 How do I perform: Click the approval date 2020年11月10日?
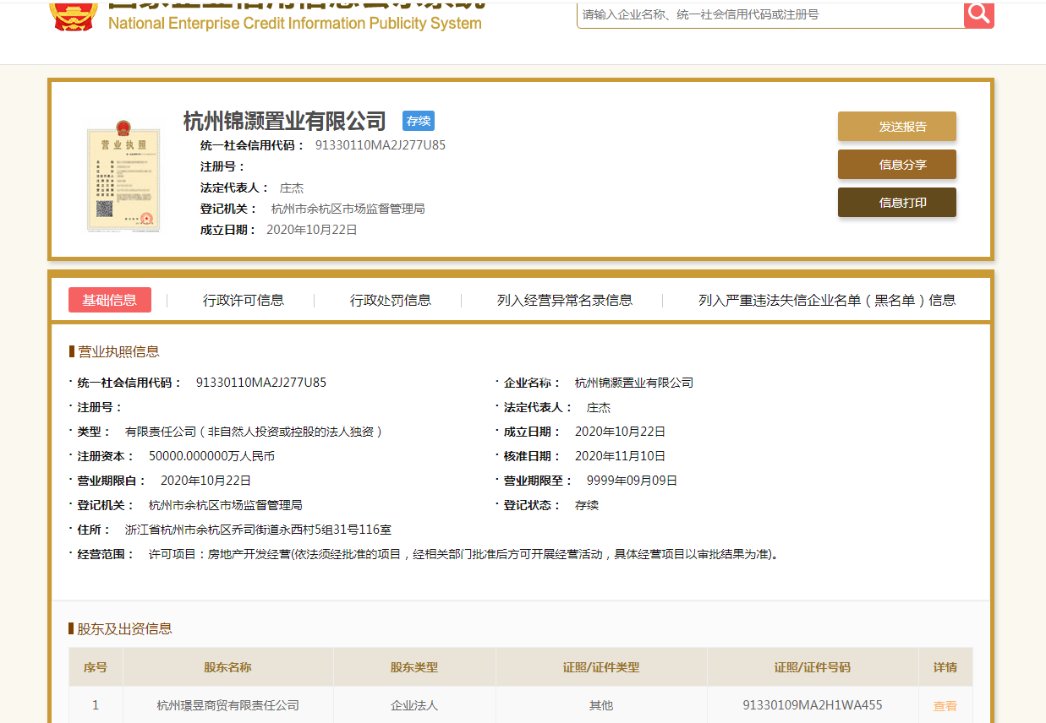[621, 456]
